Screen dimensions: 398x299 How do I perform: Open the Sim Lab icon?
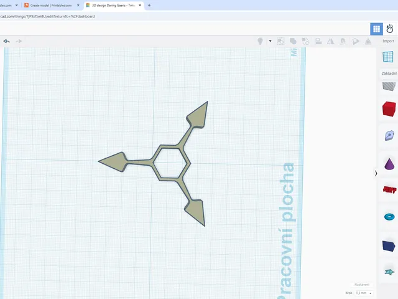tap(390, 29)
